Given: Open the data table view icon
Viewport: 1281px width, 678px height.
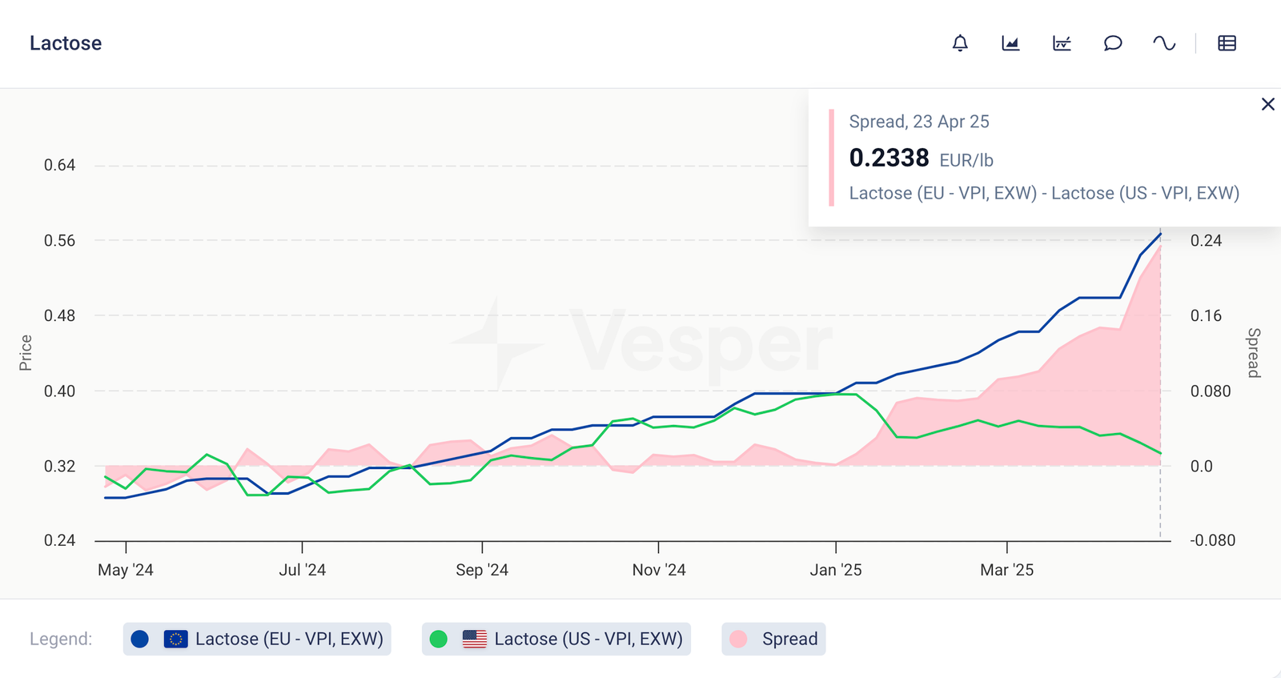Looking at the screenshot, I should [x=1227, y=43].
